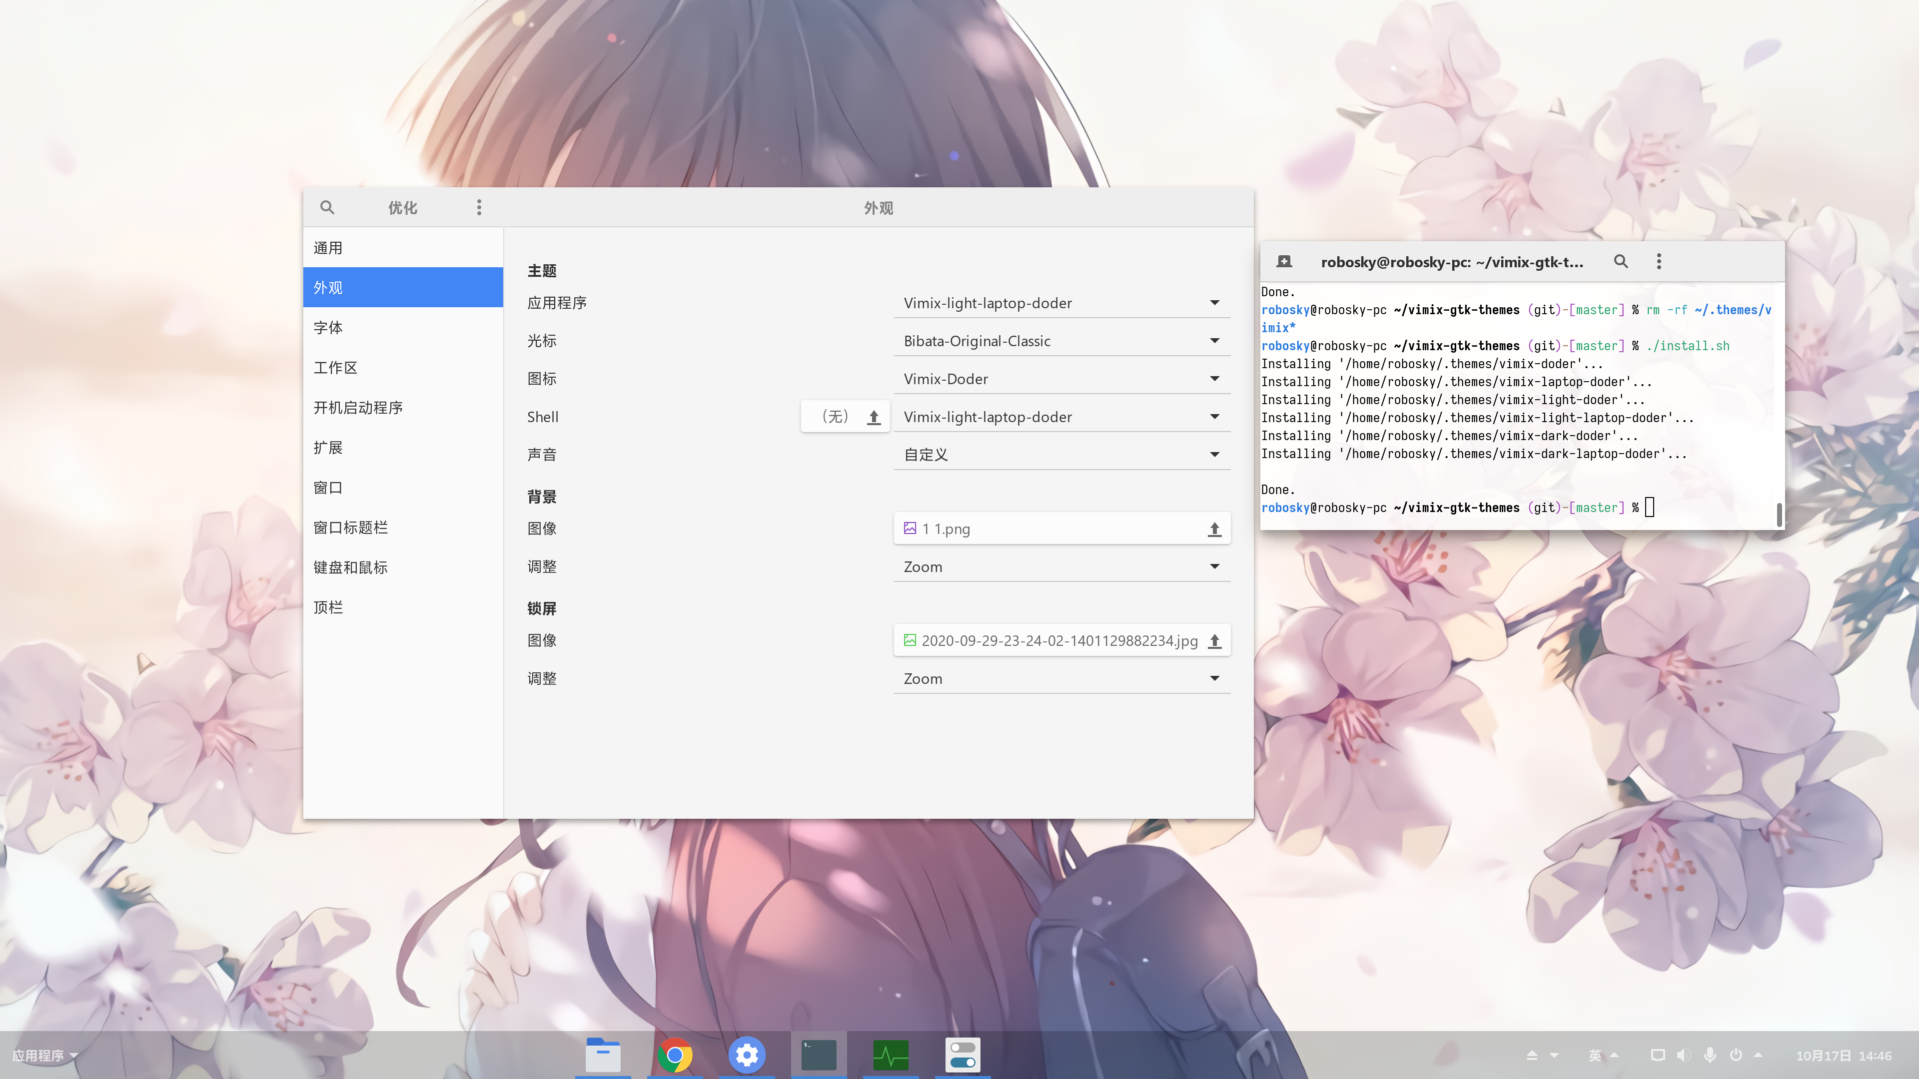This screenshot has height=1079, width=1919.
Task: Click the system menu arrow beside the power icon
Action: coord(1758,1055)
